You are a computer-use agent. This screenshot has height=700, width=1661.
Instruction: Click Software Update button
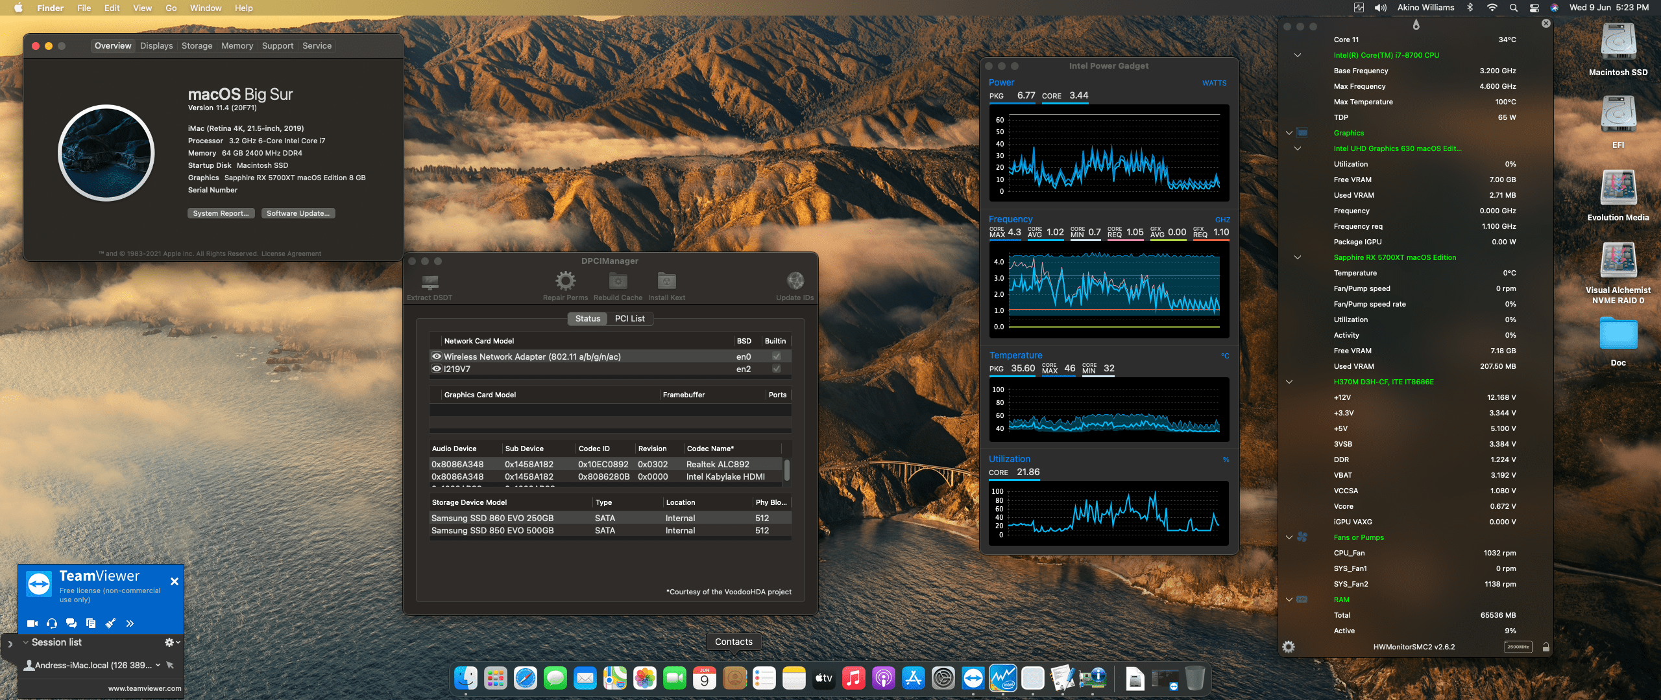(x=298, y=213)
